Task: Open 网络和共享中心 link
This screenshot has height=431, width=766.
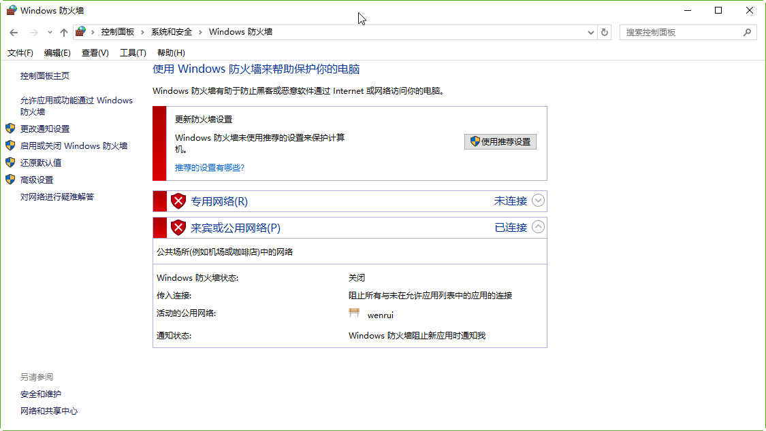Action: click(49, 411)
